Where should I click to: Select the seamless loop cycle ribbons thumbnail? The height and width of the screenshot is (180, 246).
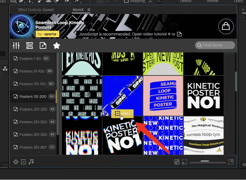click(x=203, y=135)
